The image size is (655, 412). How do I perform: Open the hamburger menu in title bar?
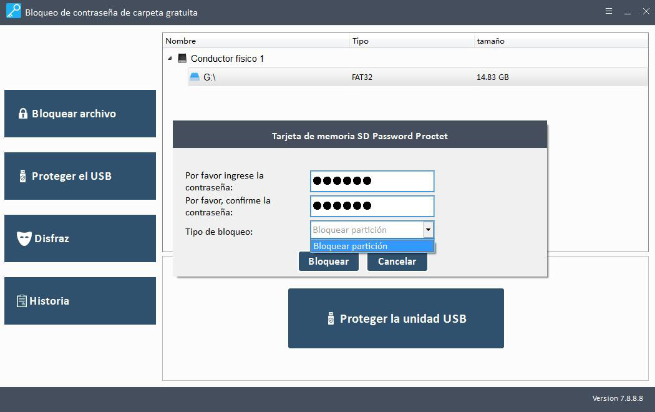click(x=609, y=11)
